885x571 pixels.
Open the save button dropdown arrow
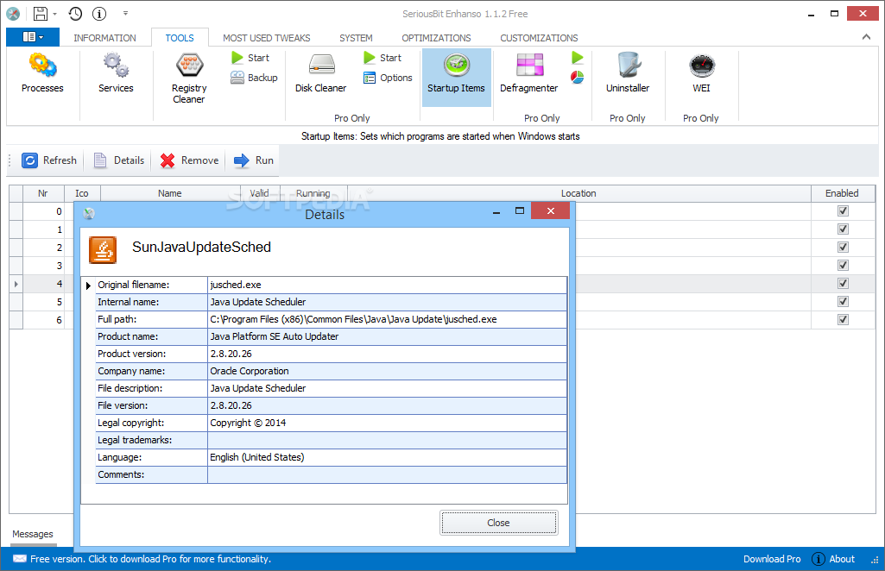(x=54, y=14)
